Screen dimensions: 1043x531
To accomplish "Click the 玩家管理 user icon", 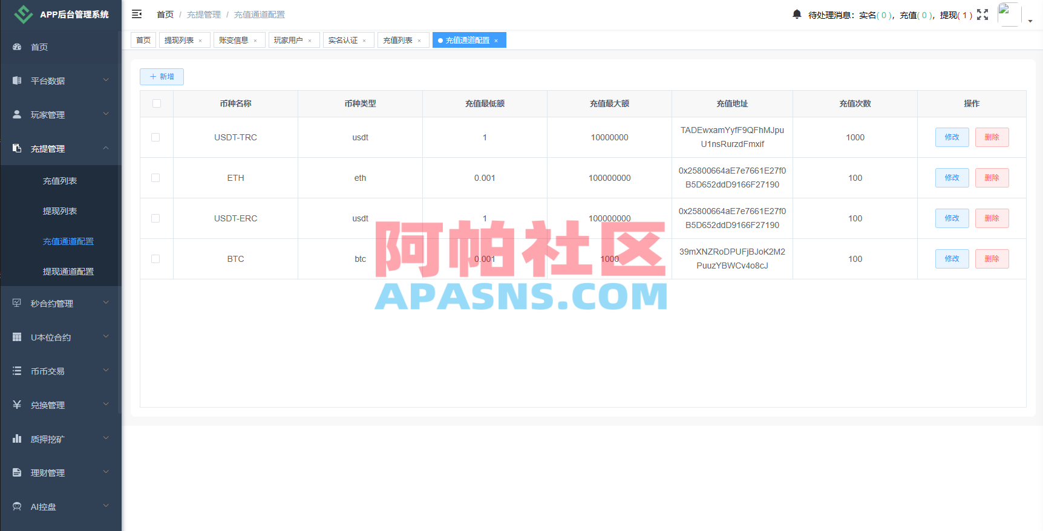I will pos(17,114).
